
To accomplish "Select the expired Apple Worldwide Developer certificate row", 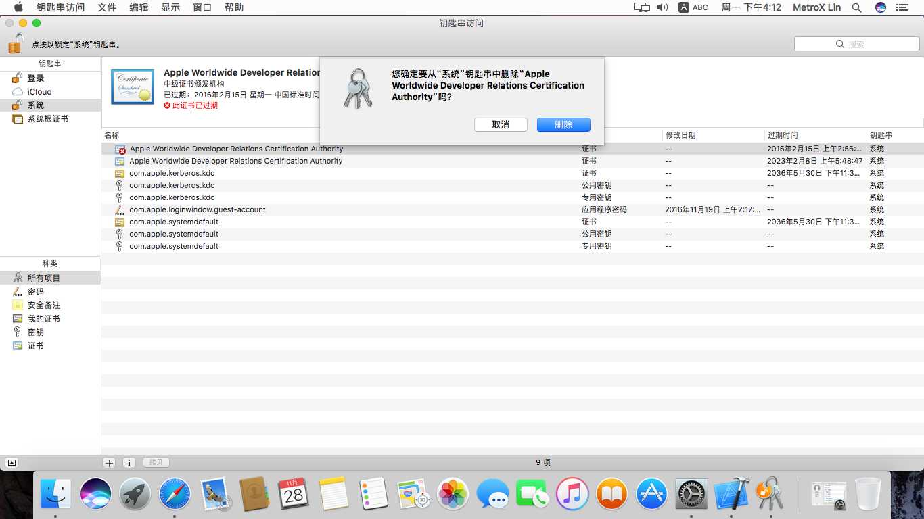I will coord(513,149).
